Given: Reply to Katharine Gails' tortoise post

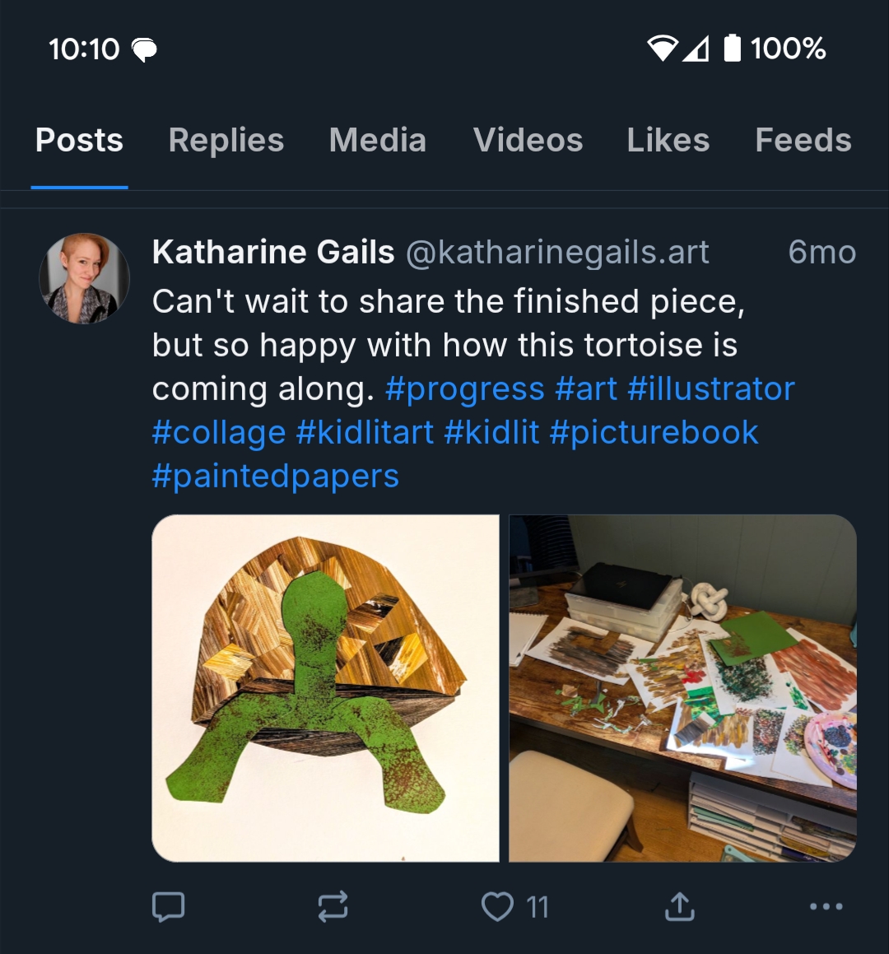Looking at the screenshot, I should (169, 906).
